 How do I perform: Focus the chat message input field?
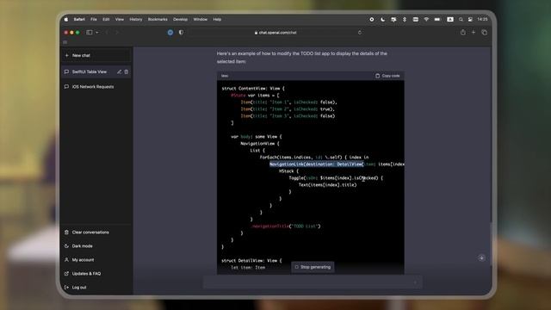(313, 282)
